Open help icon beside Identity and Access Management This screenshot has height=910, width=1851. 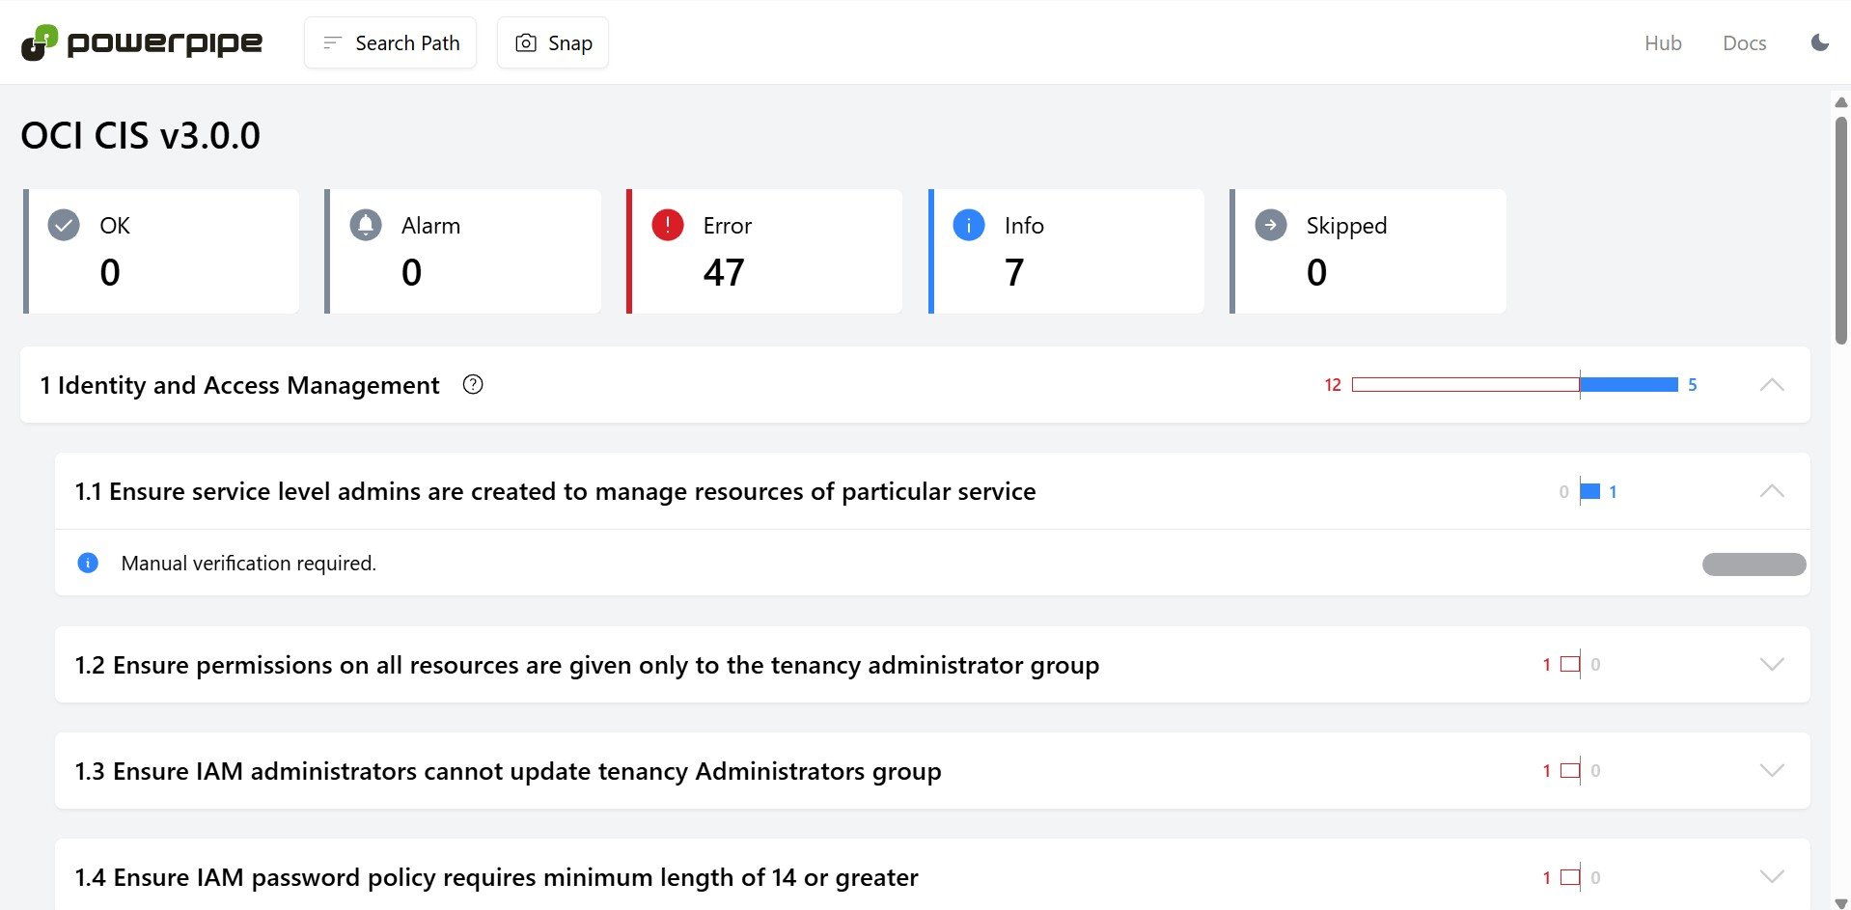pyautogui.click(x=473, y=384)
